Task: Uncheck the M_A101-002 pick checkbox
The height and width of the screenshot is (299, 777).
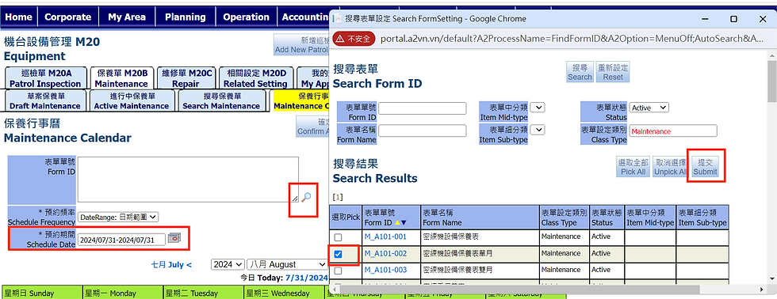Action: tap(338, 254)
